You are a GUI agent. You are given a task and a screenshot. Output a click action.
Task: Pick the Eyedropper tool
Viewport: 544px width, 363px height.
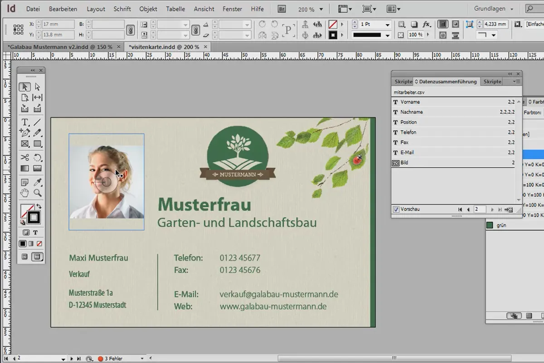38,182
